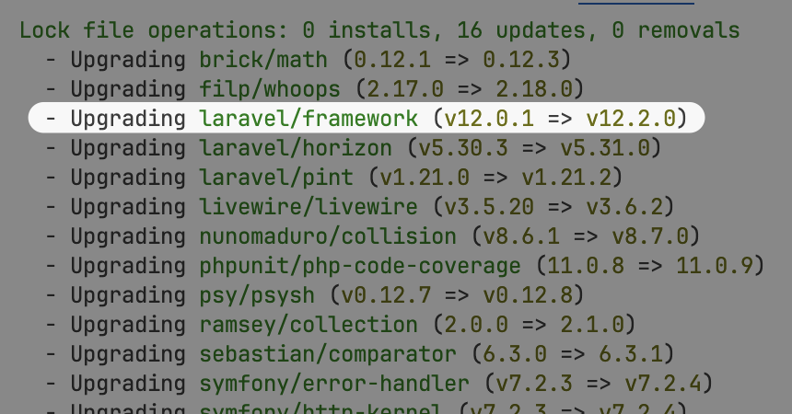Select the symfony/error-handler upgrade line
792x414 pixels.
[379, 384]
